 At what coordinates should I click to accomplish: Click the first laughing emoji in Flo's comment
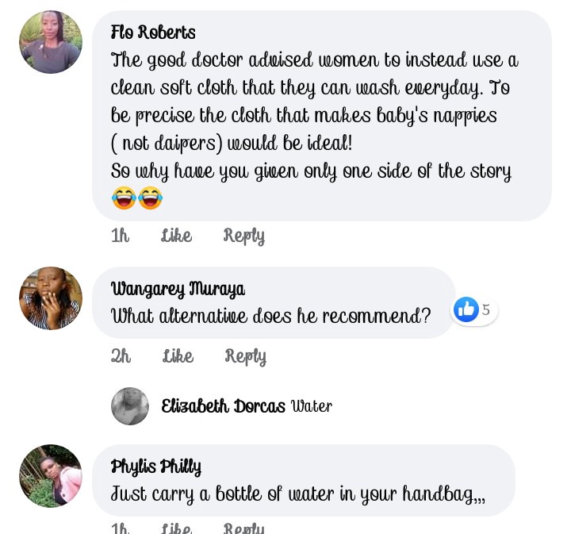(x=124, y=198)
